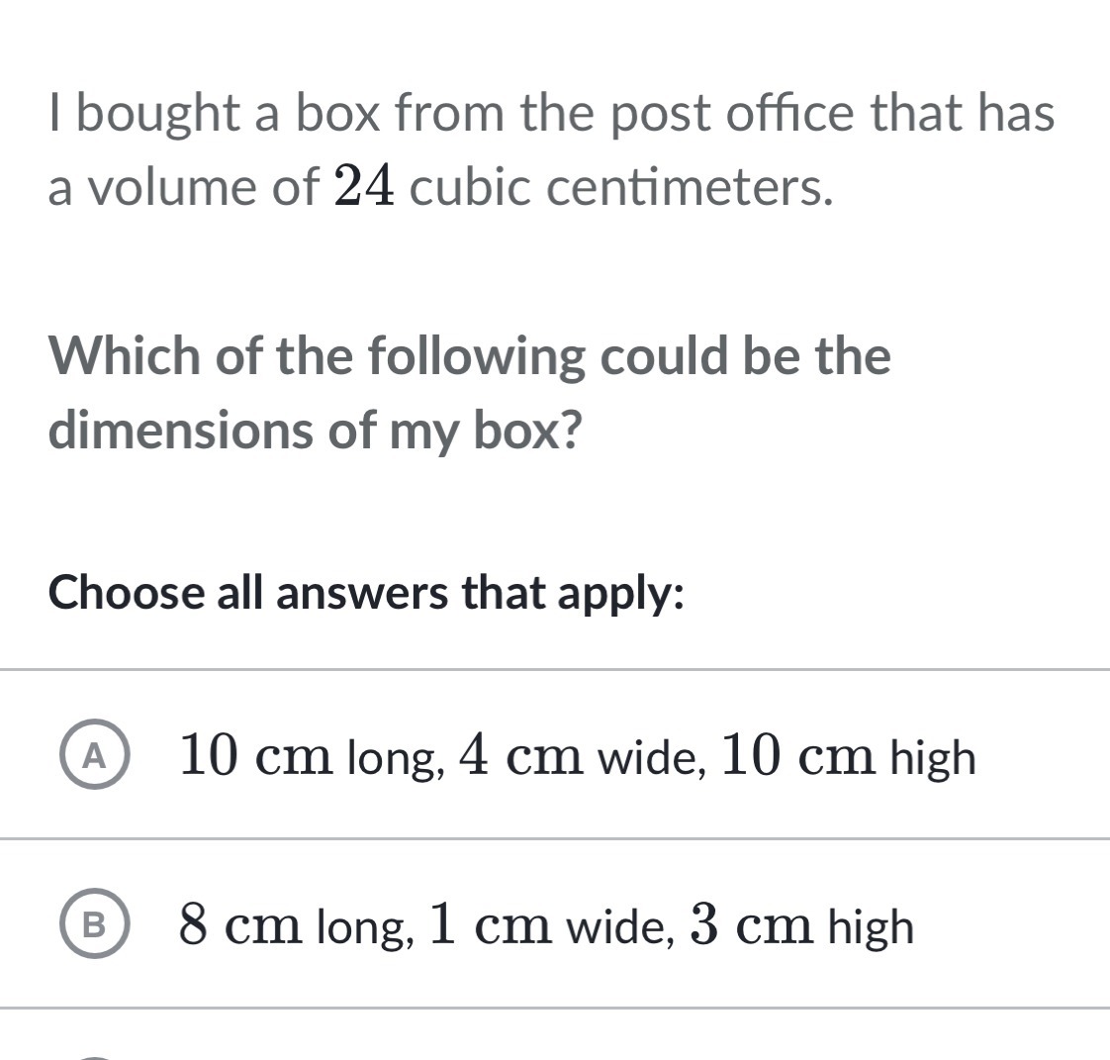Click the 'I bought a box' sentence
1110x1060 pixels.
551,149
